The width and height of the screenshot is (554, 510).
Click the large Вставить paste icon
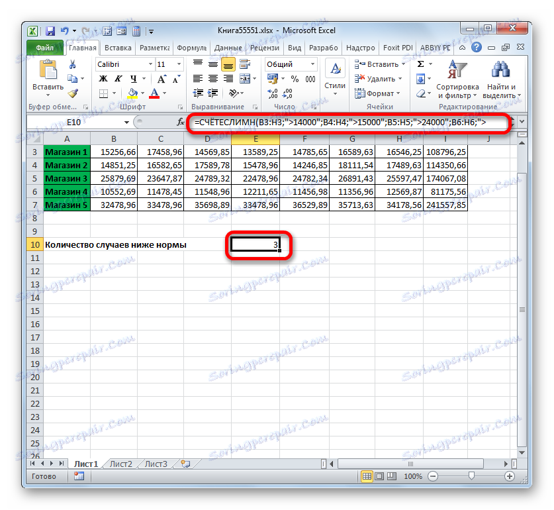coord(48,70)
